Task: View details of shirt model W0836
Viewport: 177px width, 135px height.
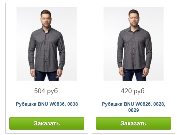Action: pyautogui.click(x=47, y=104)
